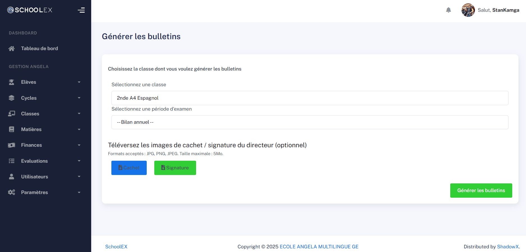Expand the Classes menu arrow
The image size is (526, 252).
(x=79, y=114)
